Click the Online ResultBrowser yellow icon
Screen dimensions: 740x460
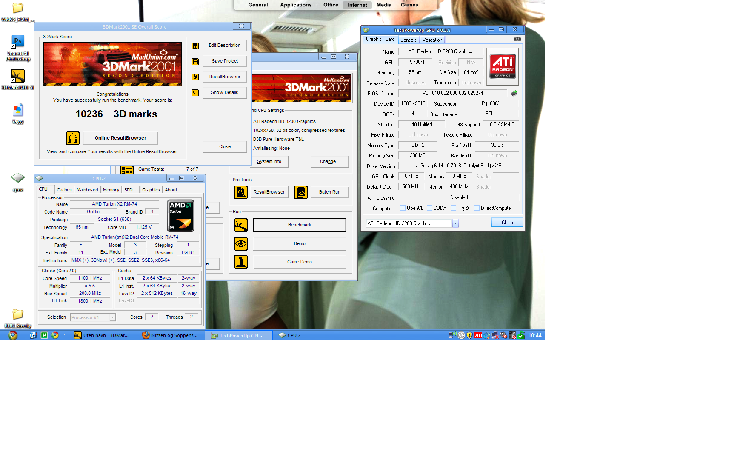tap(73, 138)
